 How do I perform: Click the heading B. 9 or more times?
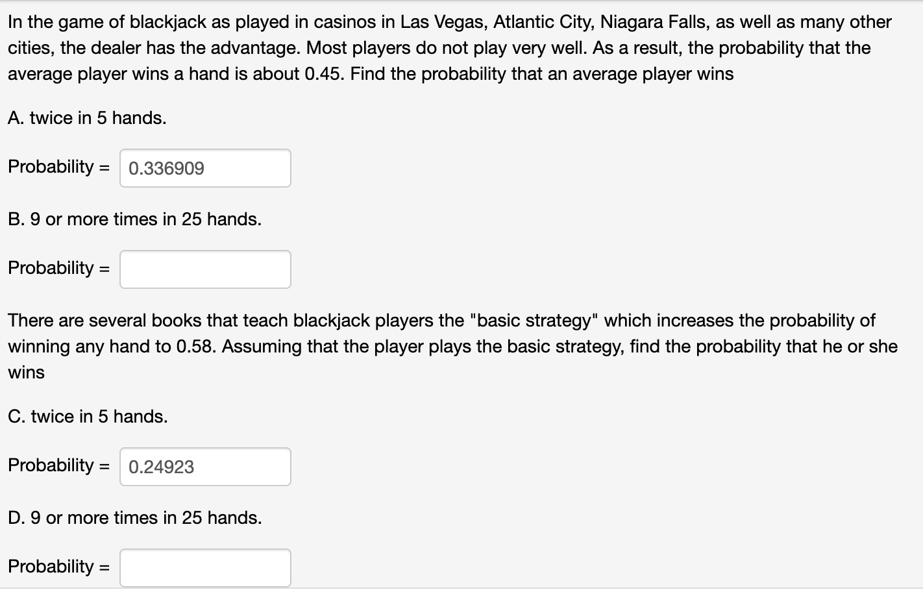[134, 219]
